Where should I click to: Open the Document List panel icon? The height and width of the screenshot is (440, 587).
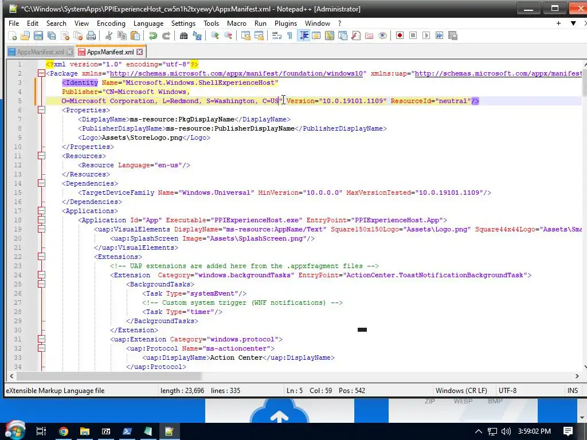click(x=343, y=36)
